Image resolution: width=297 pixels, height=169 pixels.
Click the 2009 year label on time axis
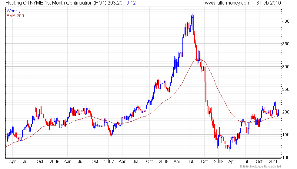(x=219, y=162)
